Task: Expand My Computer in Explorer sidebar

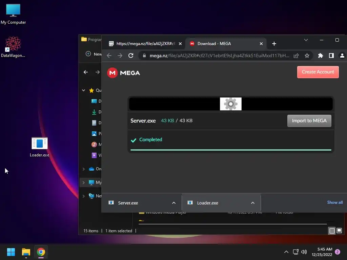Action: (x=83, y=182)
